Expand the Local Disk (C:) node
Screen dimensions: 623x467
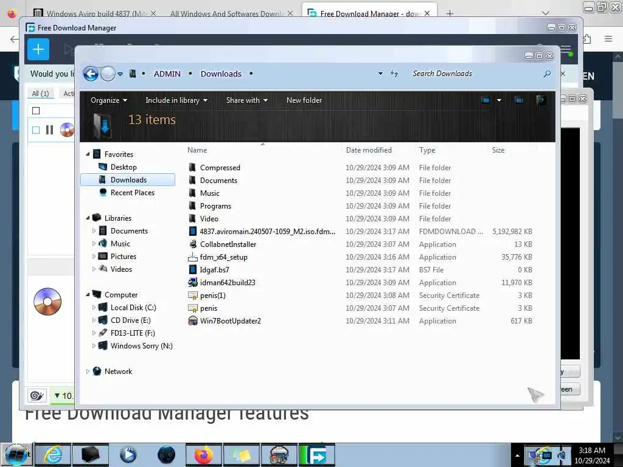coord(94,307)
